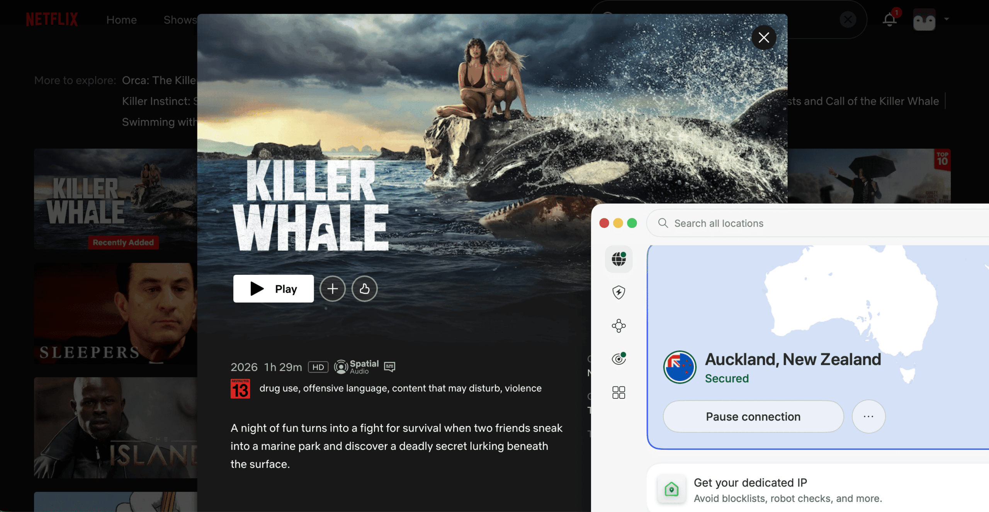Open Orca: The Killer explore link
This screenshot has width=989, height=512.
pos(160,80)
